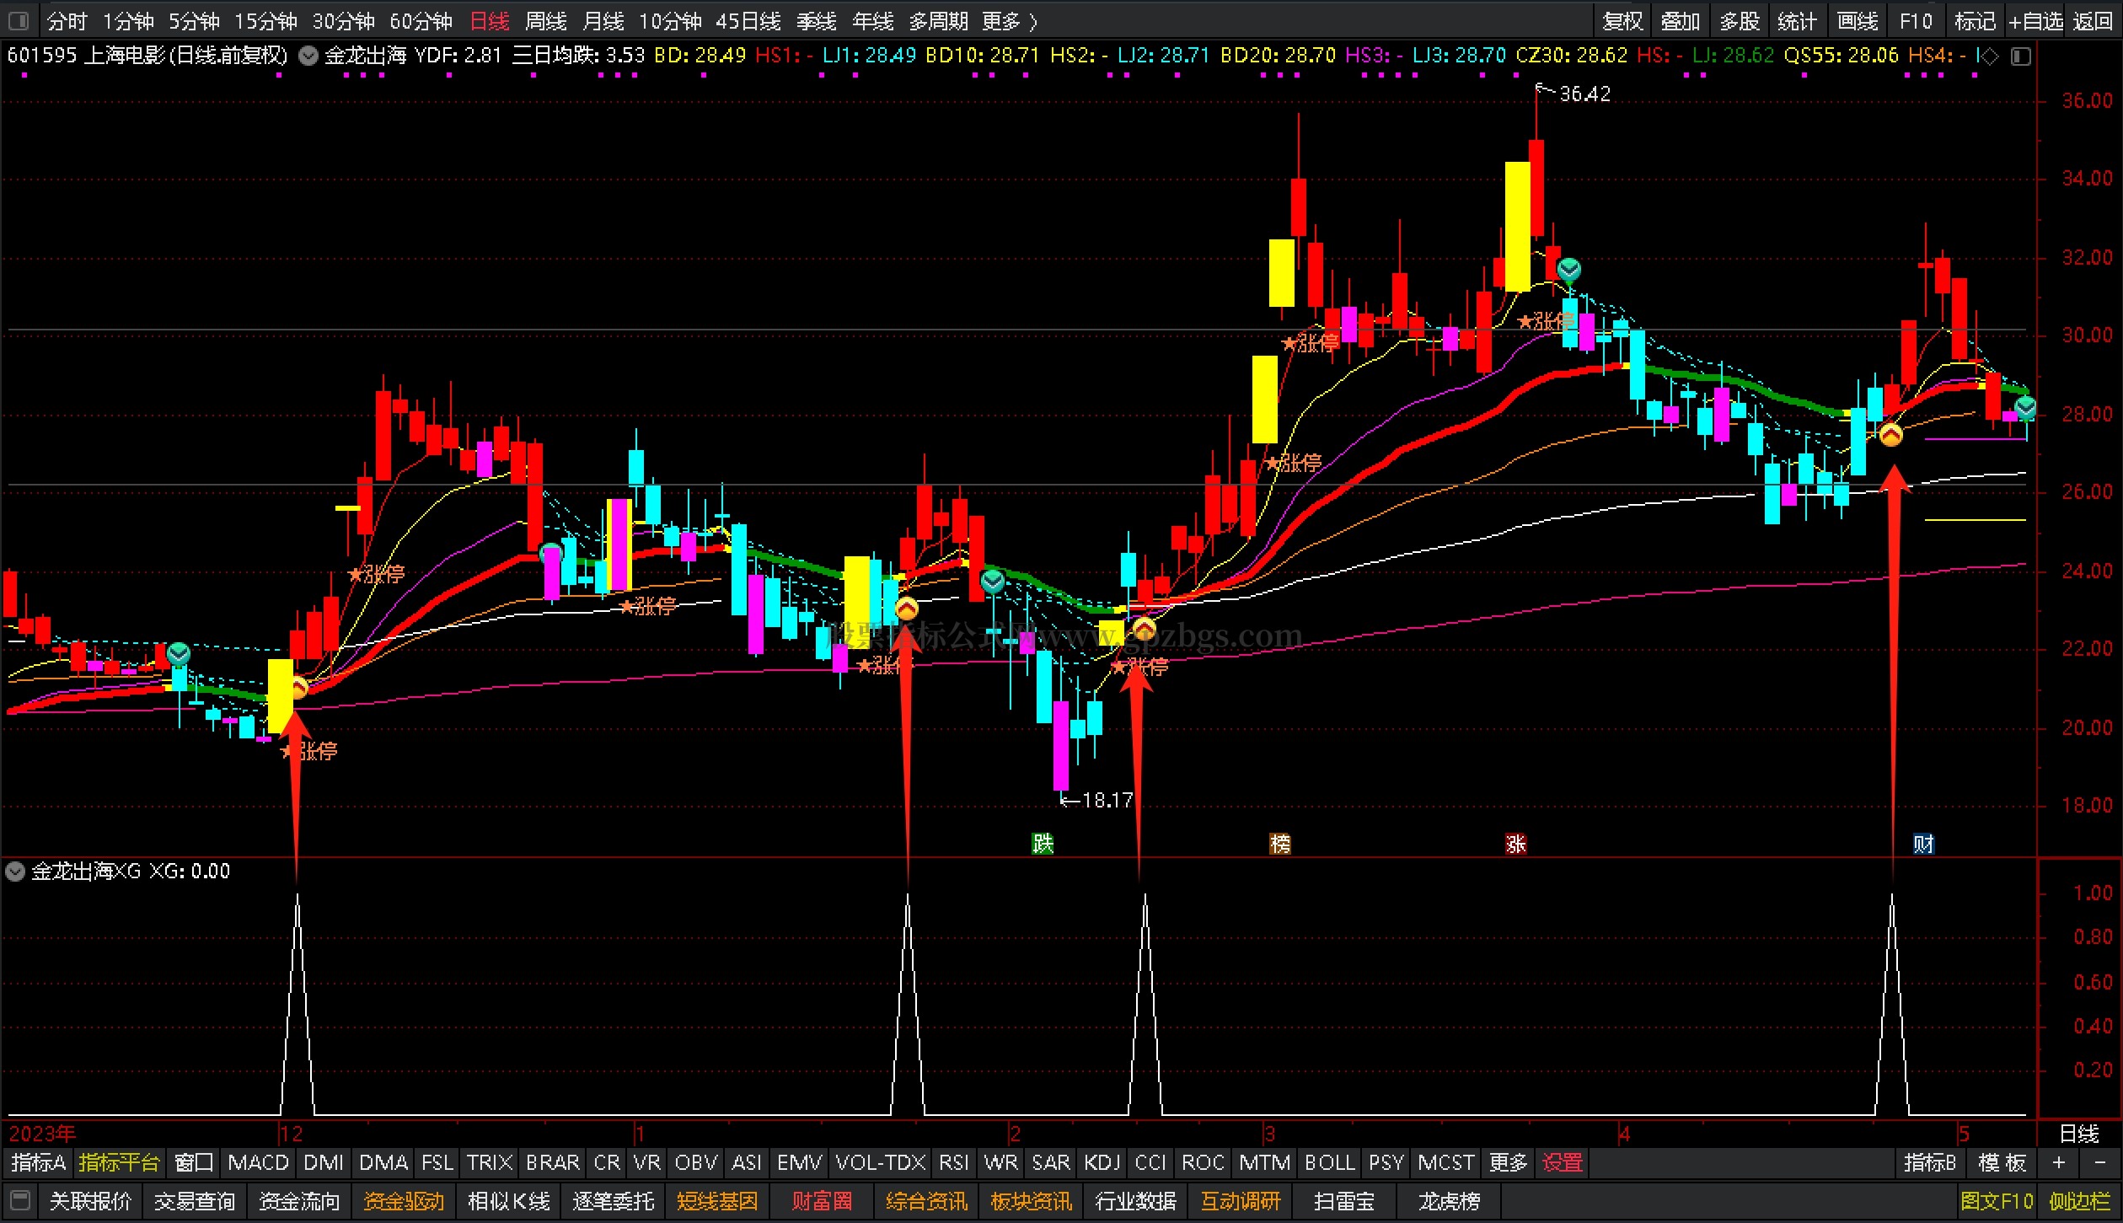Image resolution: width=2123 pixels, height=1223 pixels.
Task: Toggle bottom panel icon left of 关联报价
Action: point(20,1200)
